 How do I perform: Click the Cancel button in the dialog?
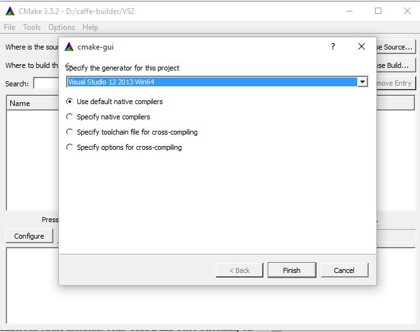coord(345,270)
